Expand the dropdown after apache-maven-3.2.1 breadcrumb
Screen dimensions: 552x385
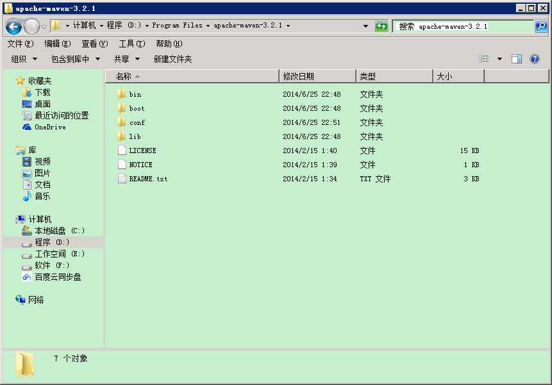288,26
